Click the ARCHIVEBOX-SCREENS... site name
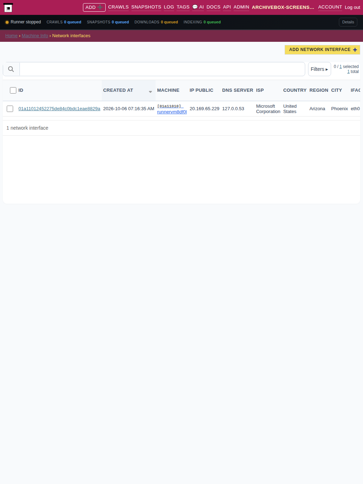 tap(283, 7)
